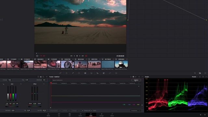Select clip 08 helmet close-up thumbnail
Image resolution: width=208 pixels, height=117 pixels.
coord(54,64)
